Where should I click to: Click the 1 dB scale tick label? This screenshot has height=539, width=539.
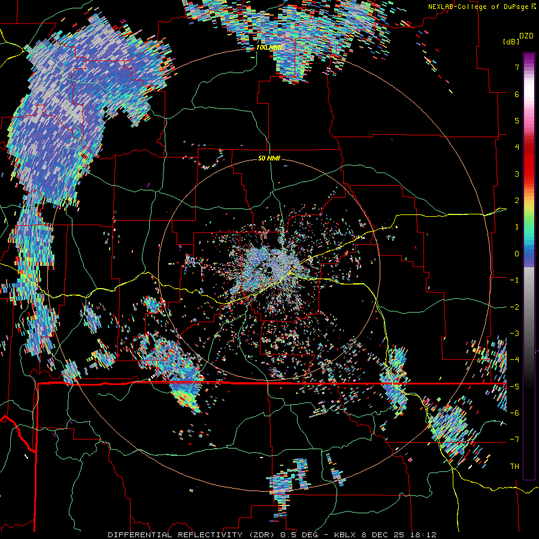tap(517, 227)
